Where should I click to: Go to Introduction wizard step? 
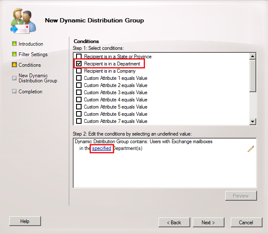30,44
